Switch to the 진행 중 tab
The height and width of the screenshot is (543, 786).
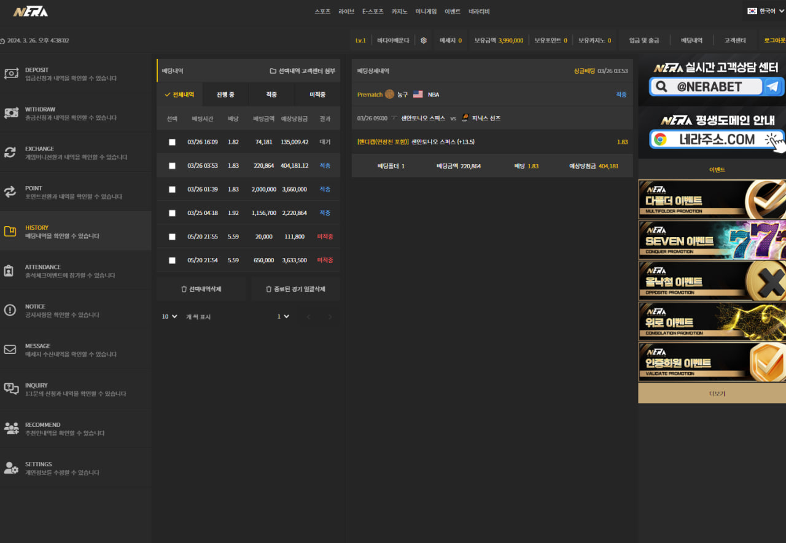tap(225, 95)
